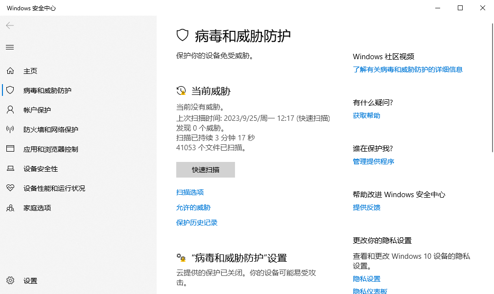The height and width of the screenshot is (294, 494).
Task: Open 家庭选项 section
Action: point(37,208)
